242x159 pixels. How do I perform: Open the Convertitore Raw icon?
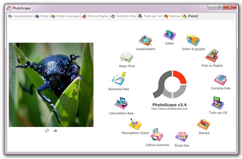(x=121, y=103)
